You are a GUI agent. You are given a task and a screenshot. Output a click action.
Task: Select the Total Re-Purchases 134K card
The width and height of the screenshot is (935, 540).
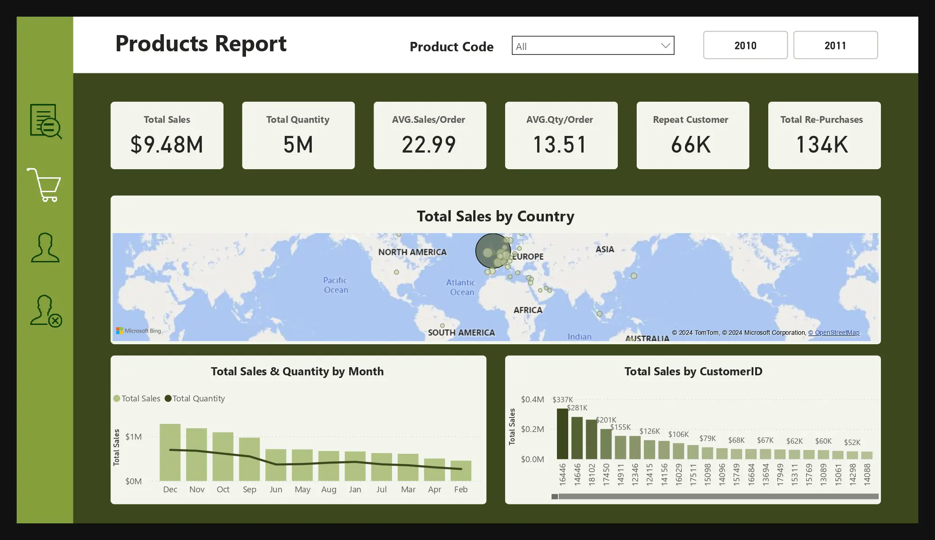tap(824, 135)
